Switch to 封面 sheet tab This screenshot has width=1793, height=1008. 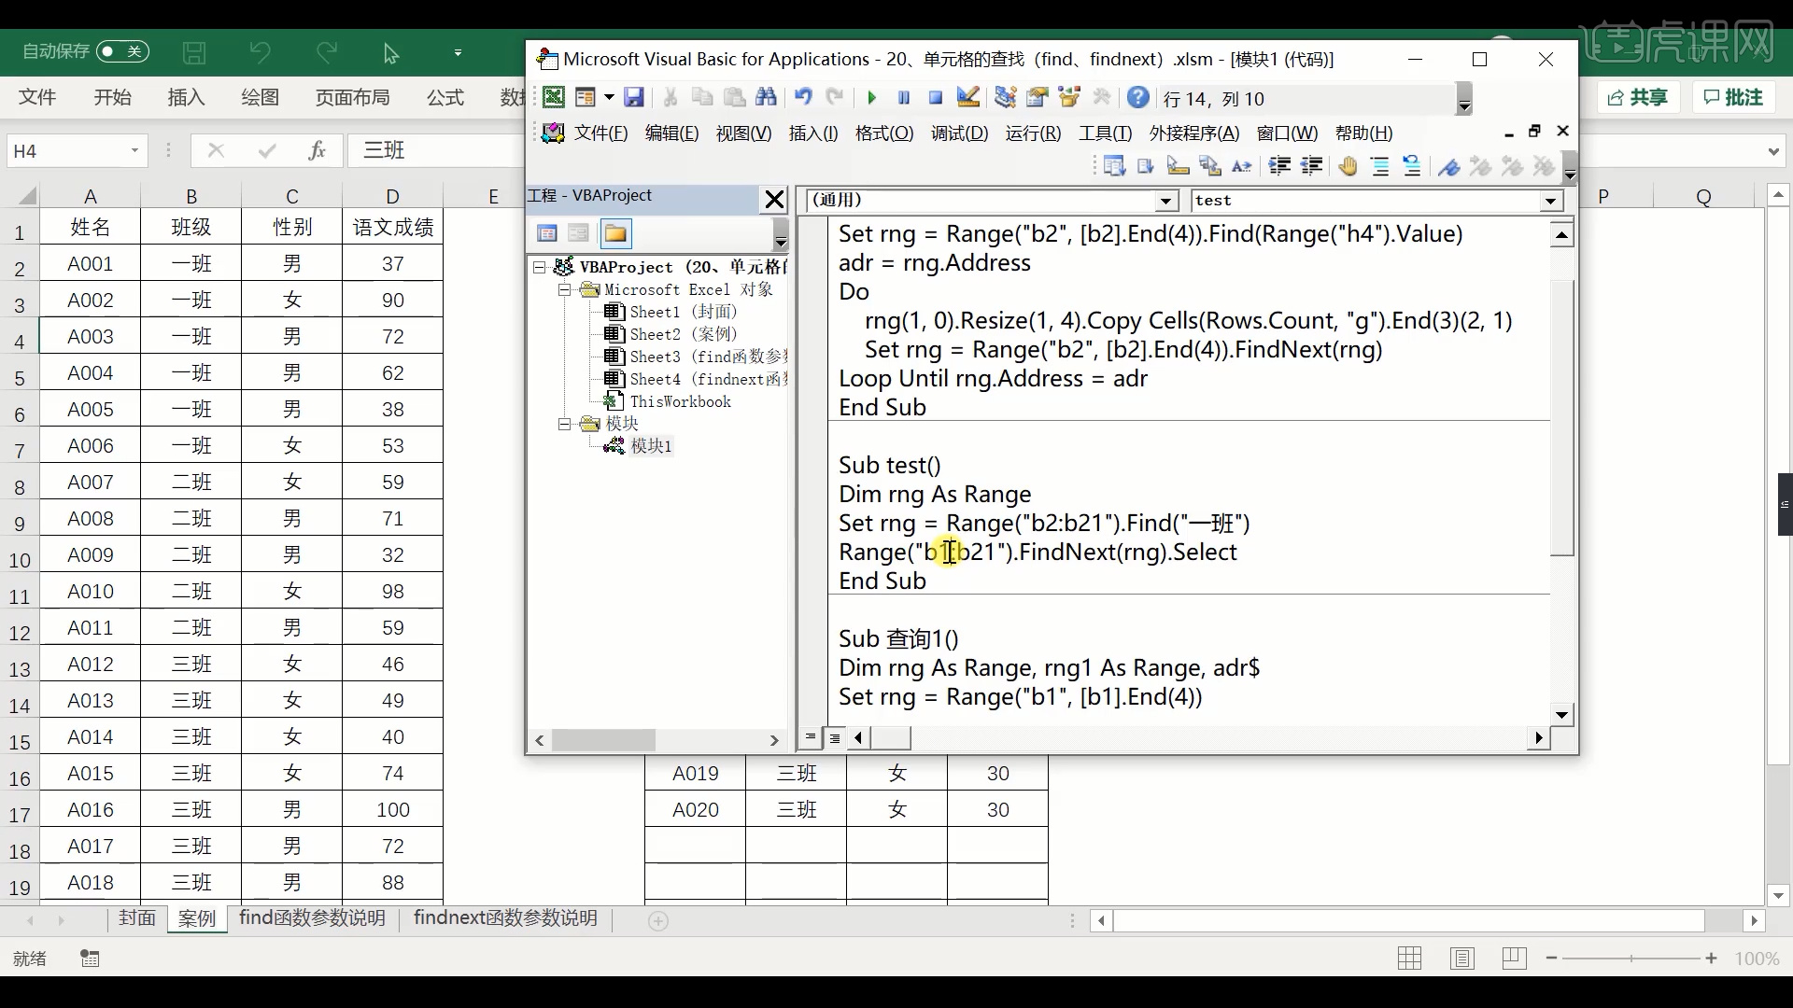click(137, 918)
